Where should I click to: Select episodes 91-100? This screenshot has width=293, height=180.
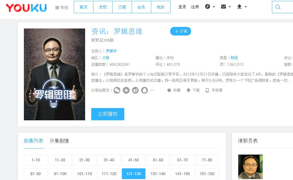pyautogui.click(x=60, y=174)
